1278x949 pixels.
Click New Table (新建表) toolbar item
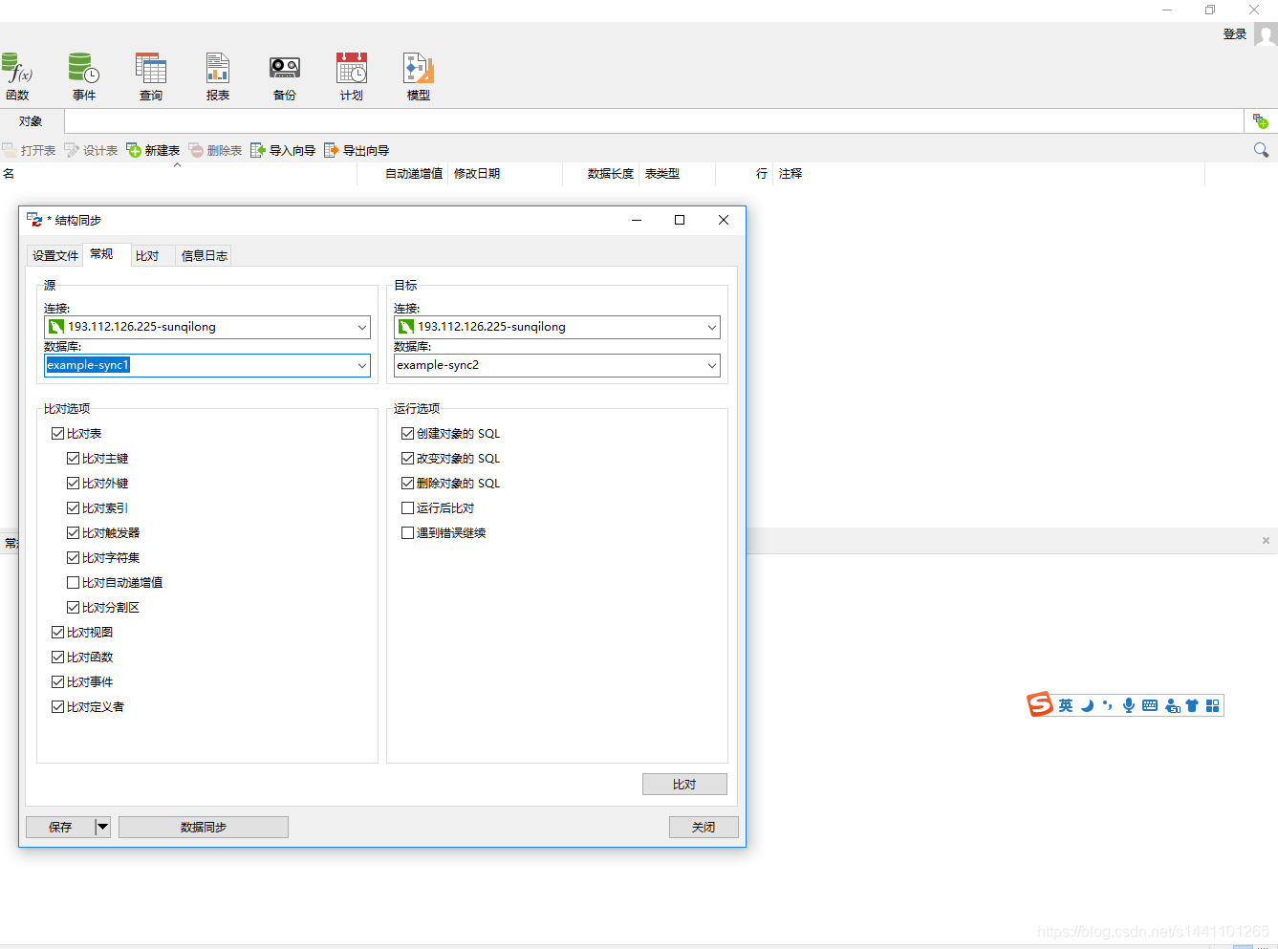(x=153, y=150)
